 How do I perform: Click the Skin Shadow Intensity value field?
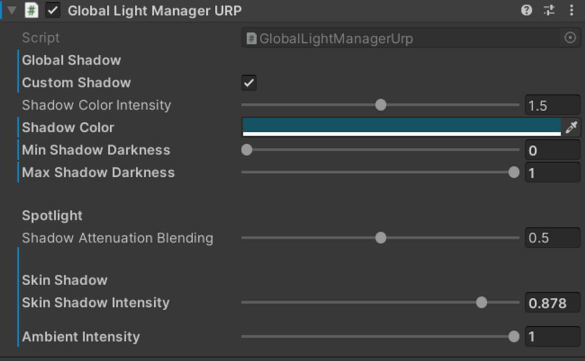coord(552,303)
